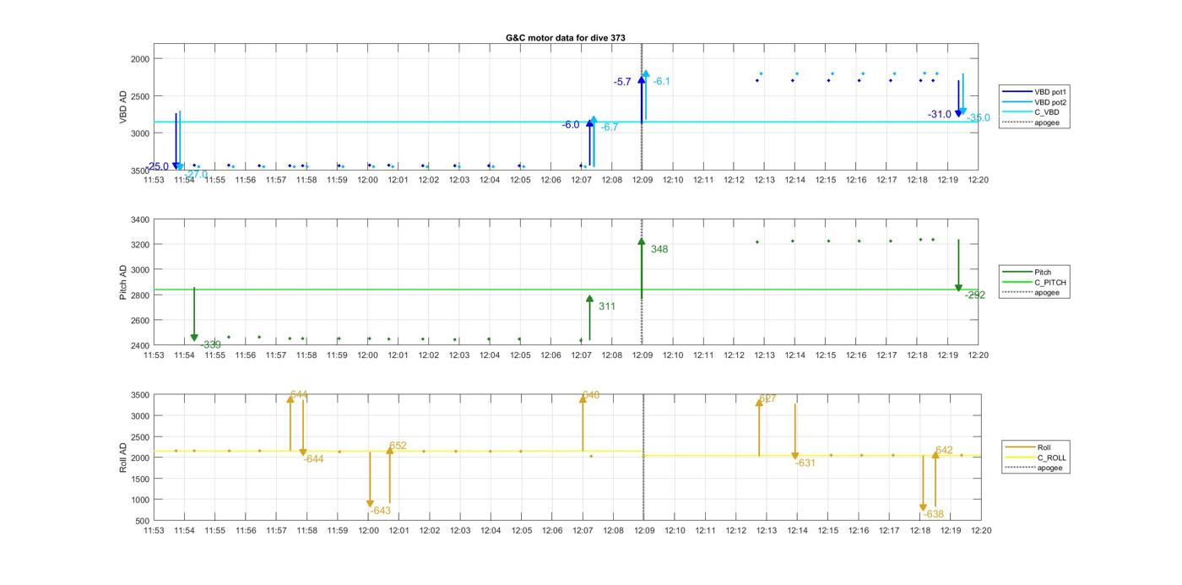Click the "2400" tick on Pitch axis
This screenshot has height=585, width=1182.
click(138, 345)
